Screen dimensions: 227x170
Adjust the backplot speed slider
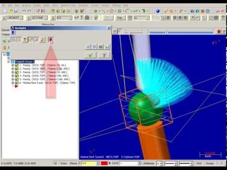[134, 33]
